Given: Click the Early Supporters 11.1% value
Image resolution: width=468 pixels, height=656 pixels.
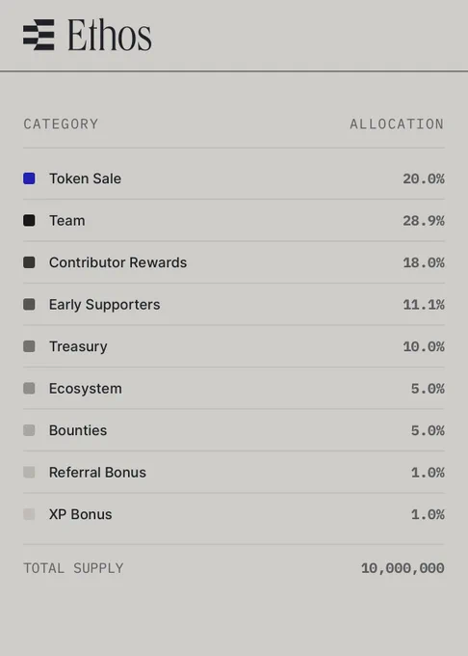Looking at the screenshot, I should tap(424, 305).
